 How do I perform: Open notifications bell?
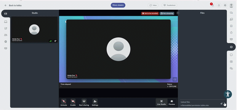(219, 5)
